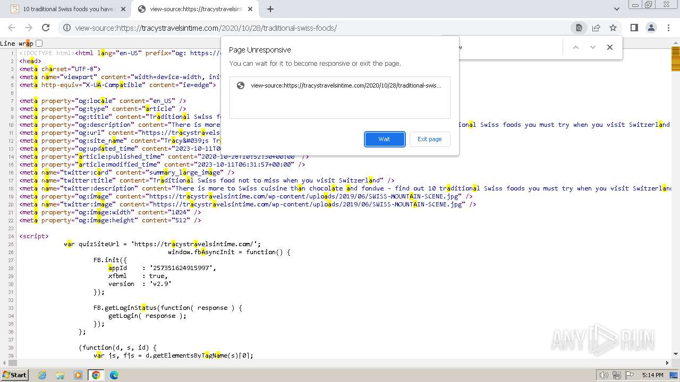
Task: Open Chrome three-dot menu
Action: coord(668,28)
